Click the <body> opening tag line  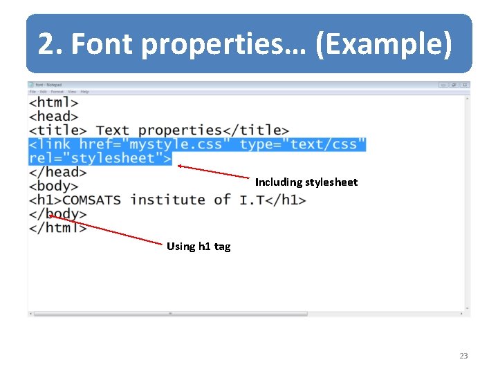(54, 186)
